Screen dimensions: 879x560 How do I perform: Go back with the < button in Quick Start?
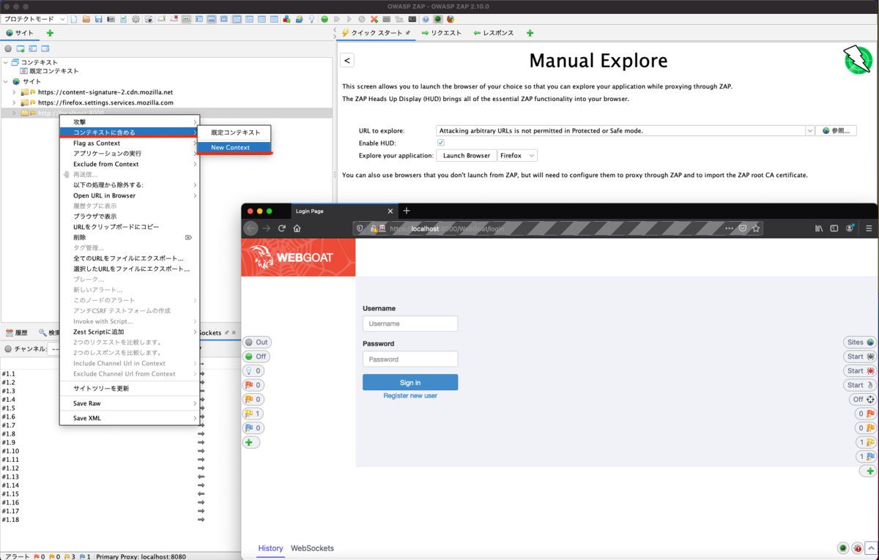pyautogui.click(x=347, y=61)
